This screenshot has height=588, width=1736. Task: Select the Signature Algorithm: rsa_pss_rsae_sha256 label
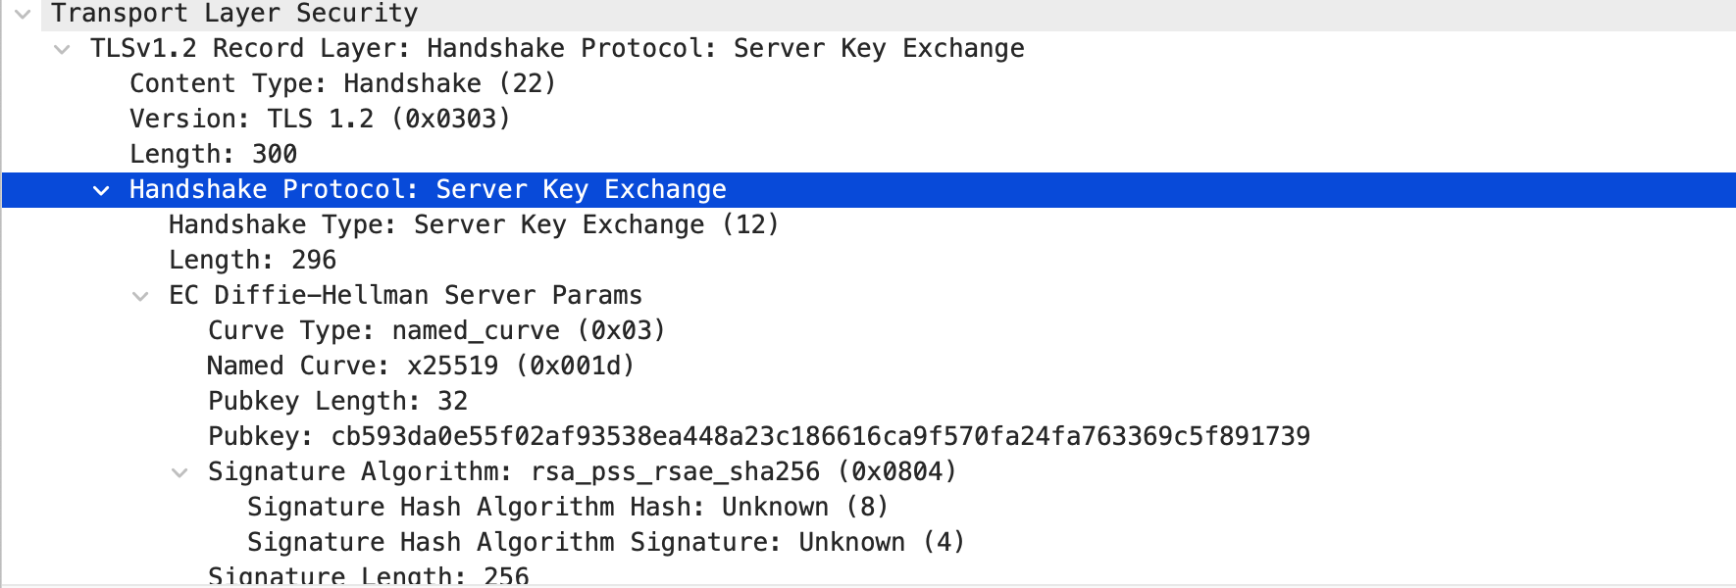pyautogui.click(x=582, y=472)
